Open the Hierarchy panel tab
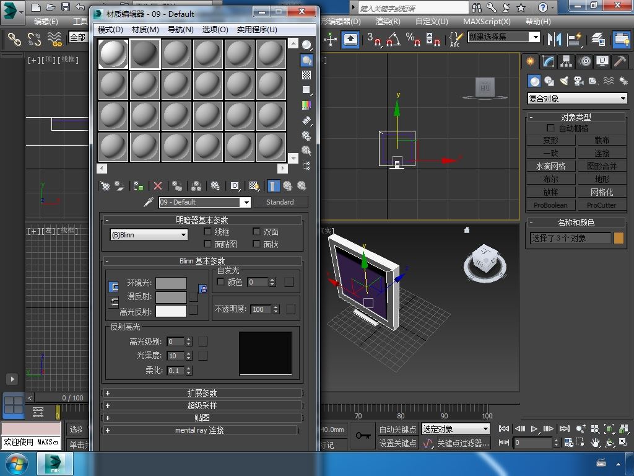634x476 pixels. coord(565,61)
